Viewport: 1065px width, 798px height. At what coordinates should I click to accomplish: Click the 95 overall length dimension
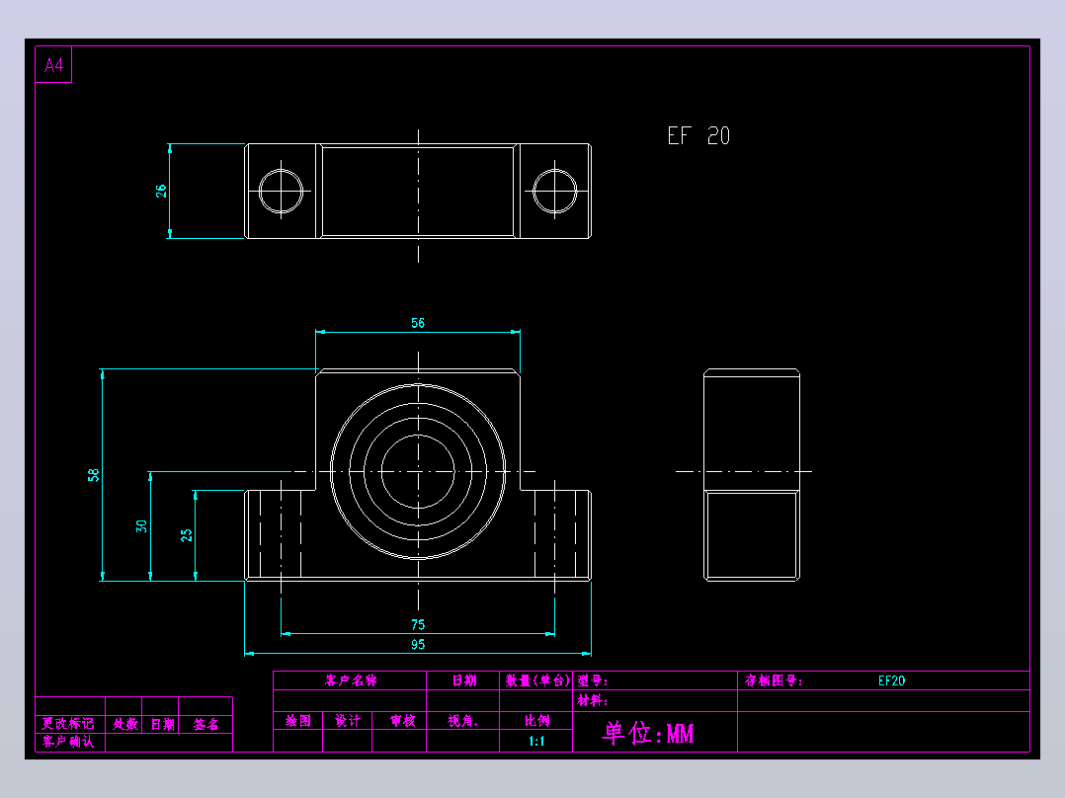[418, 644]
